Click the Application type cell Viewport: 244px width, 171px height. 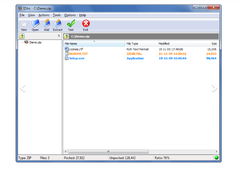point(135,58)
